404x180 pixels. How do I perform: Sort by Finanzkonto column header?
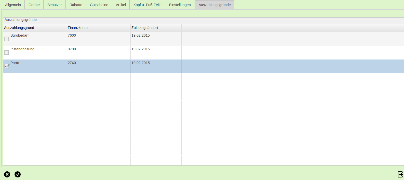tap(78, 28)
